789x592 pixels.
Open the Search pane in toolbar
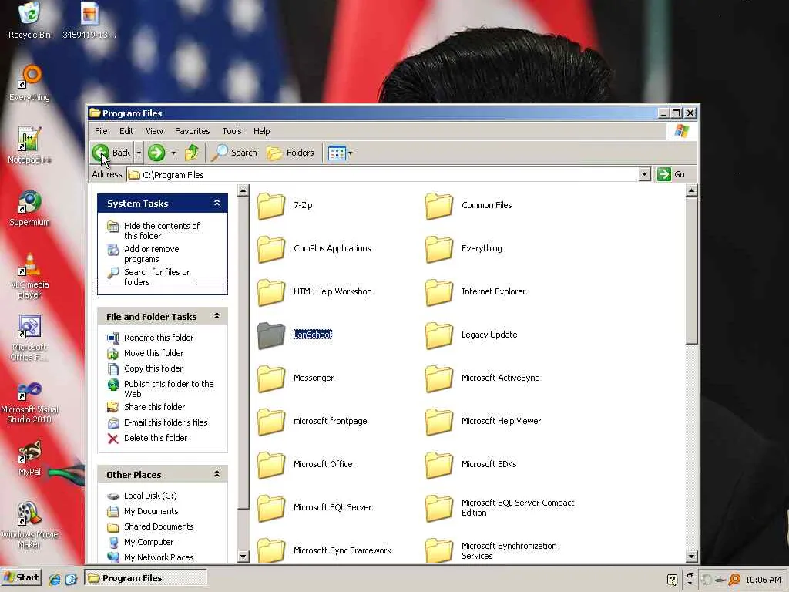[x=234, y=153]
